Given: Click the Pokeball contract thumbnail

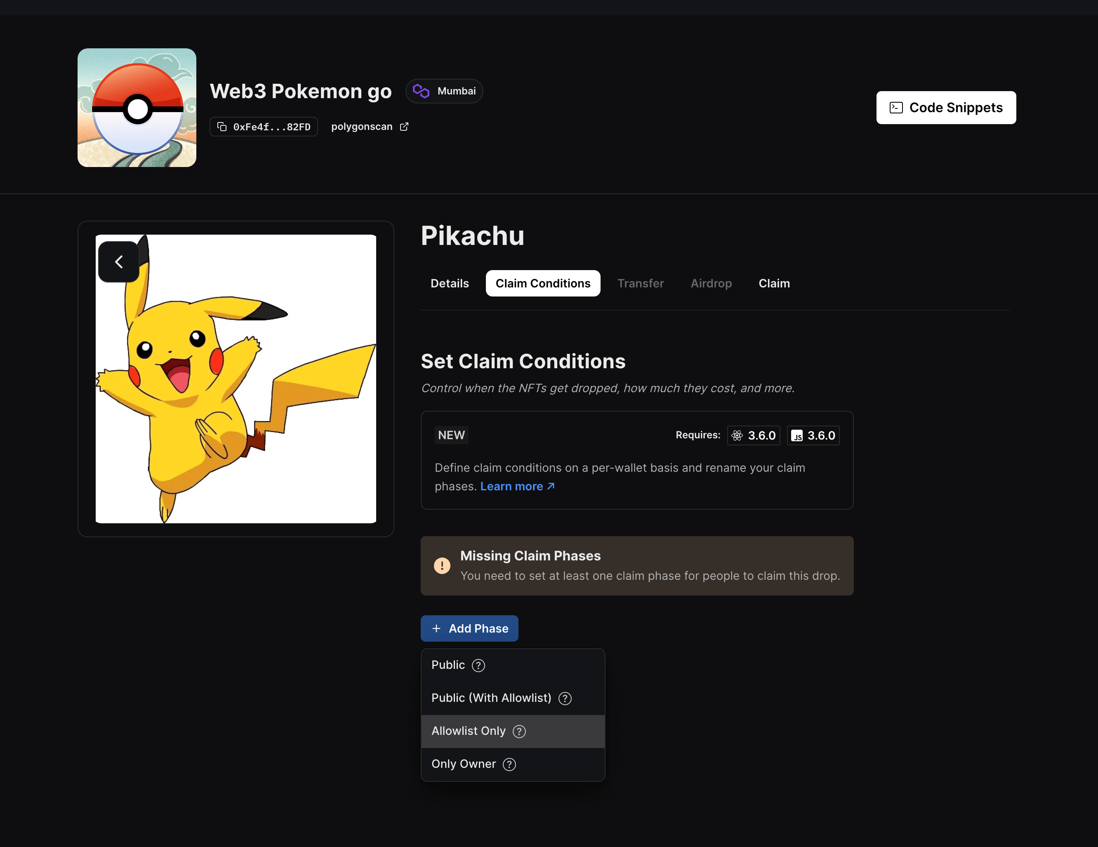Looking at the screenshot, I should click(x=137, y=108).
